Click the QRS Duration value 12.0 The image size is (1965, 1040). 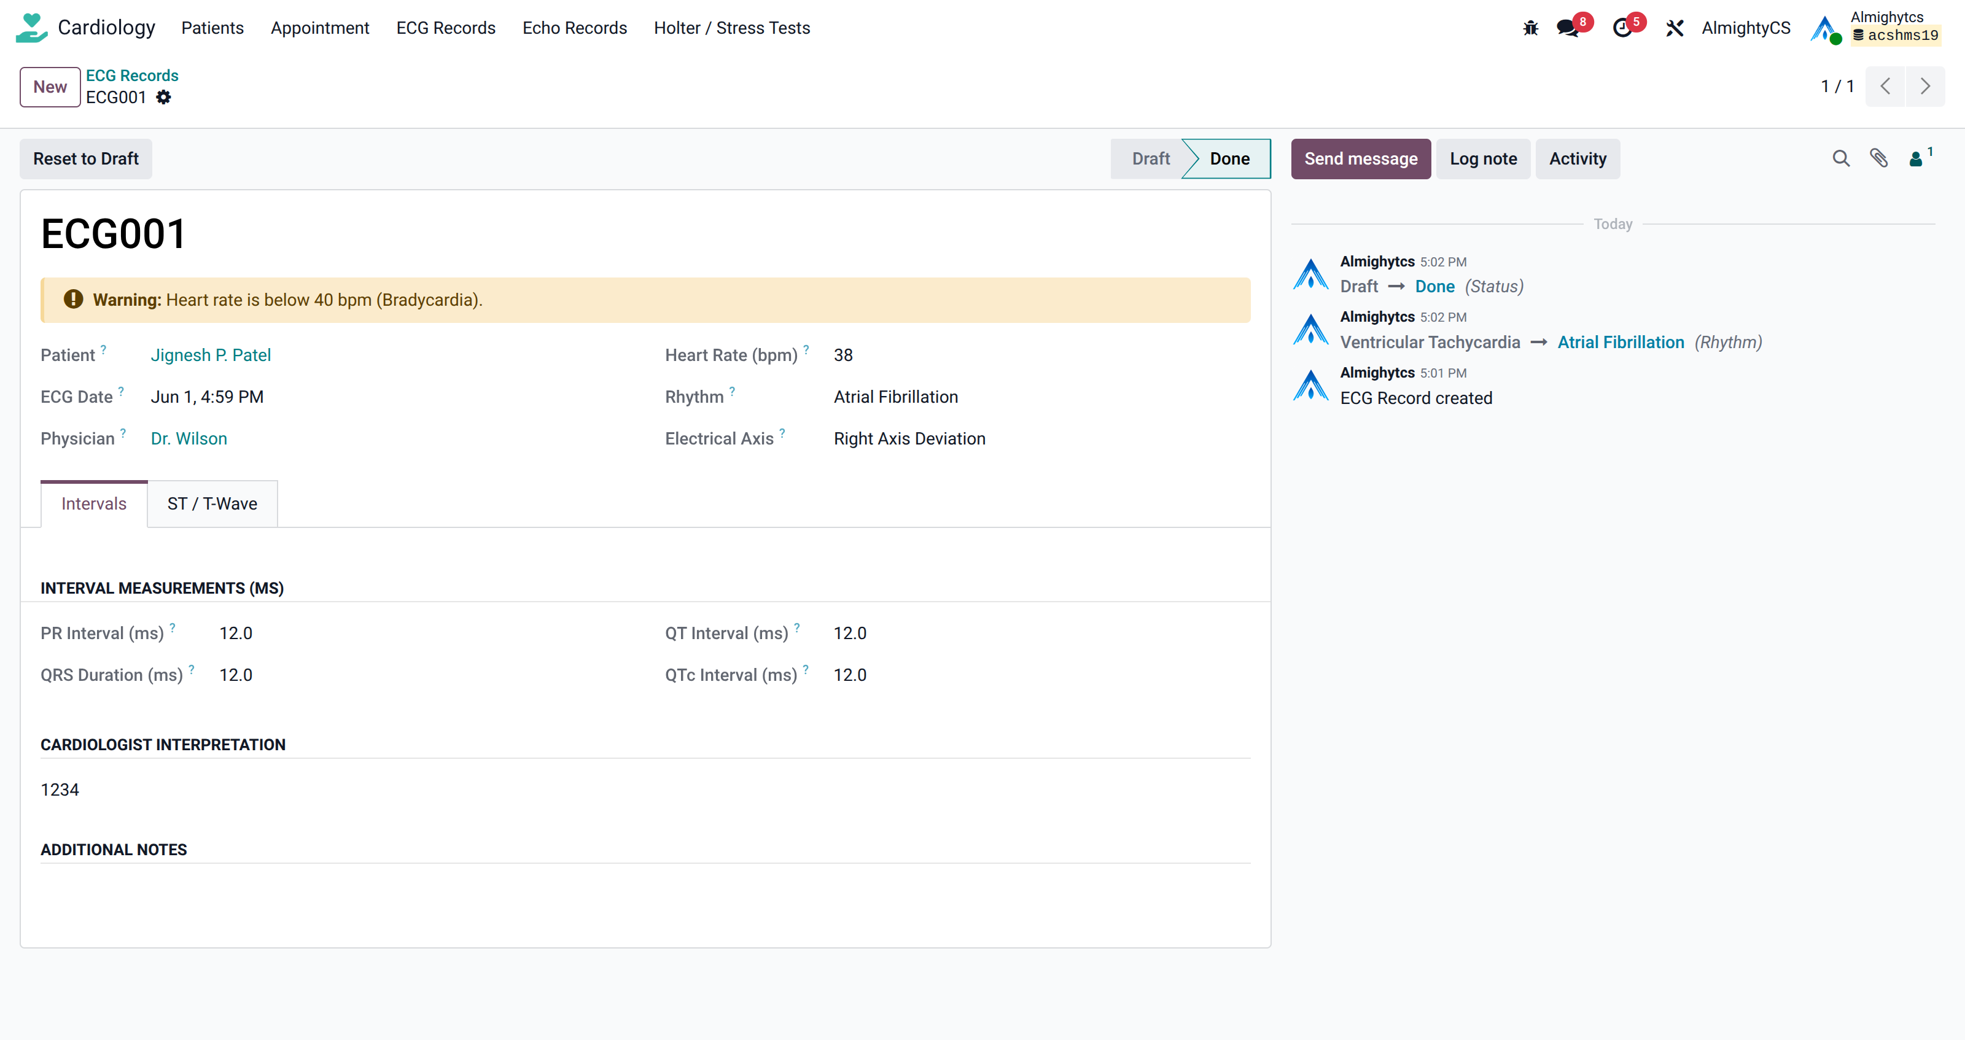(x=236, y=675)
